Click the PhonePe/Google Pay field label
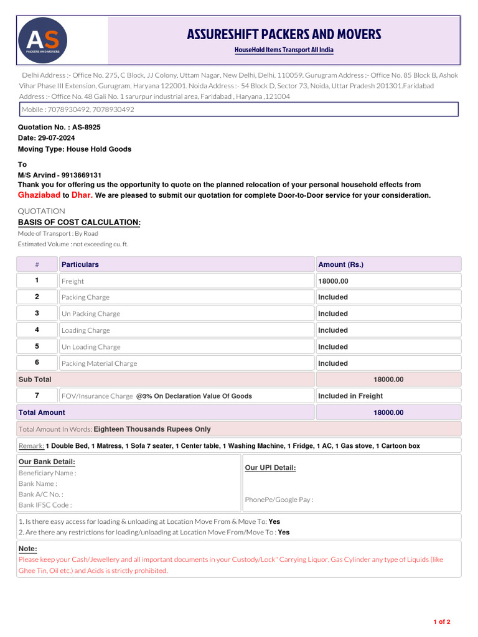 tap(279, 500)
